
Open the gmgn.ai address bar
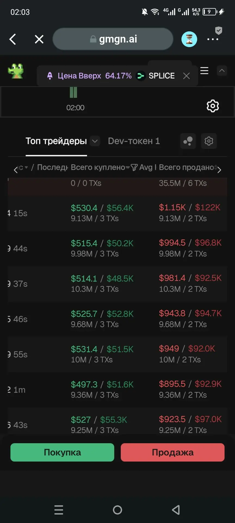pyautogui.click(x=113, y=39)
